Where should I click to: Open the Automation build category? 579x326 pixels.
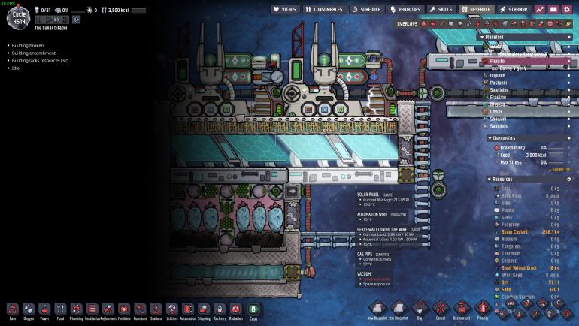click(188, 312)
